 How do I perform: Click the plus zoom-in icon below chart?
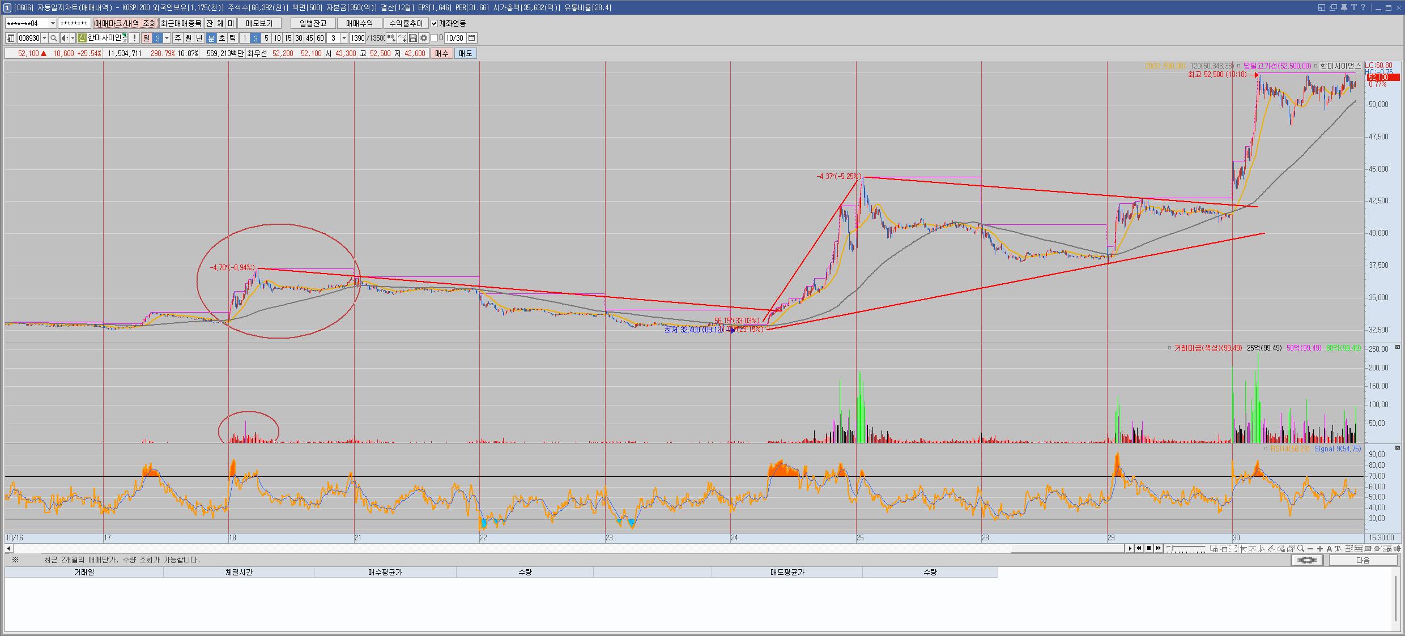(x=1320, y=548)
